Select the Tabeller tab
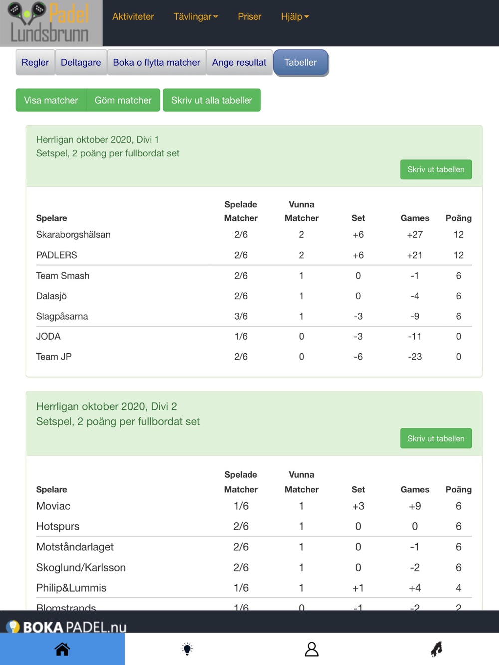This screenshot has height=665, width=499. pyautogui.click(x=300, y=63)
